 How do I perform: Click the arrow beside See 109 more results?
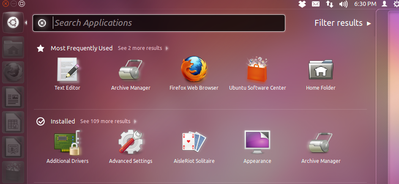[x=135, y=121]
